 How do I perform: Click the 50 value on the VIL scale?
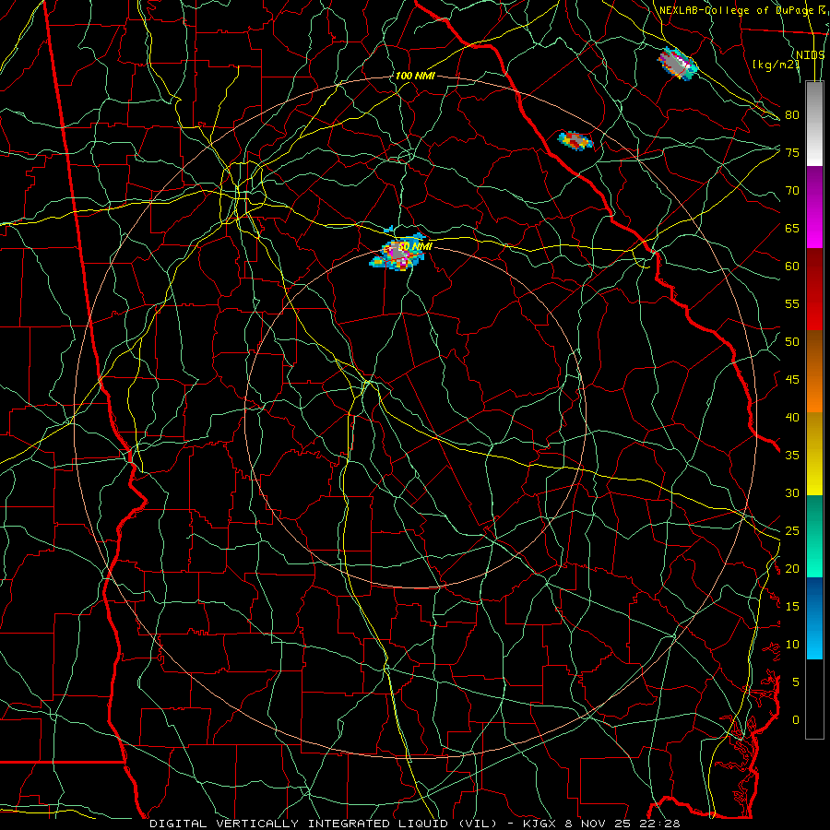click(x=792, y=341)
